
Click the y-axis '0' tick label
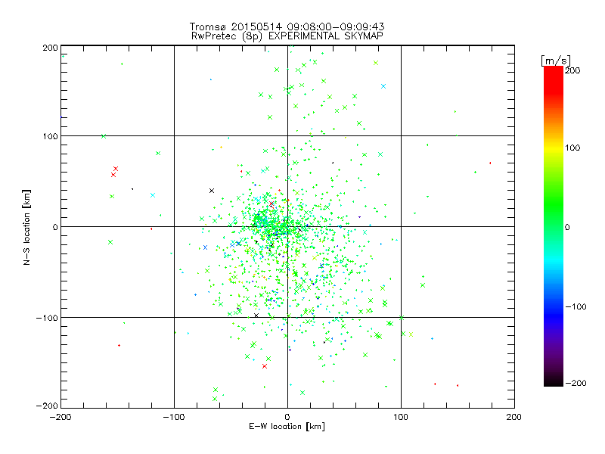(x=55, y=228)
